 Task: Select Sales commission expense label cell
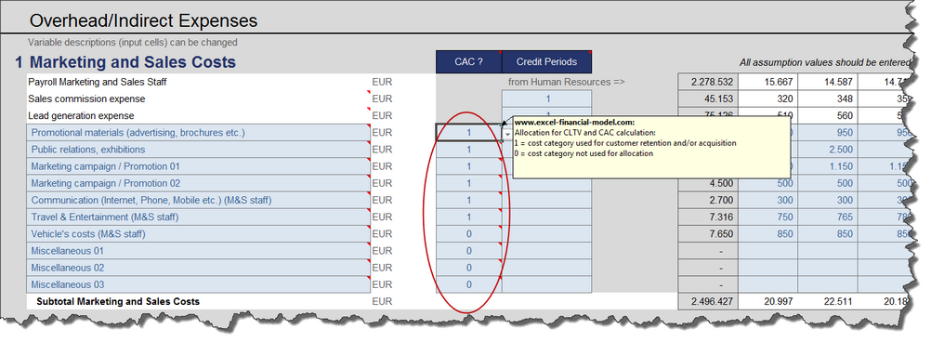click(198, 99)
